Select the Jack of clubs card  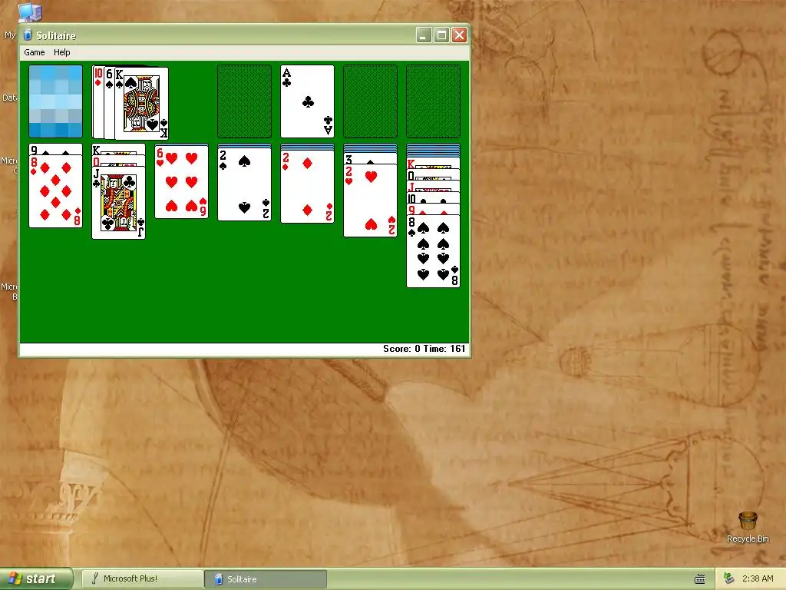(119, 203)
